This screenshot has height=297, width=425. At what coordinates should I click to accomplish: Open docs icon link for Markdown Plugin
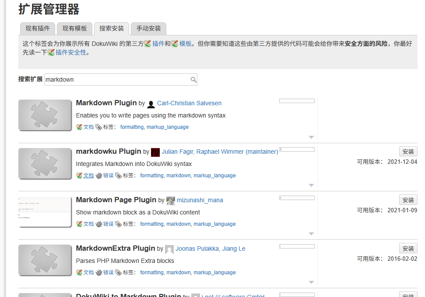click(x=79, y=127)
